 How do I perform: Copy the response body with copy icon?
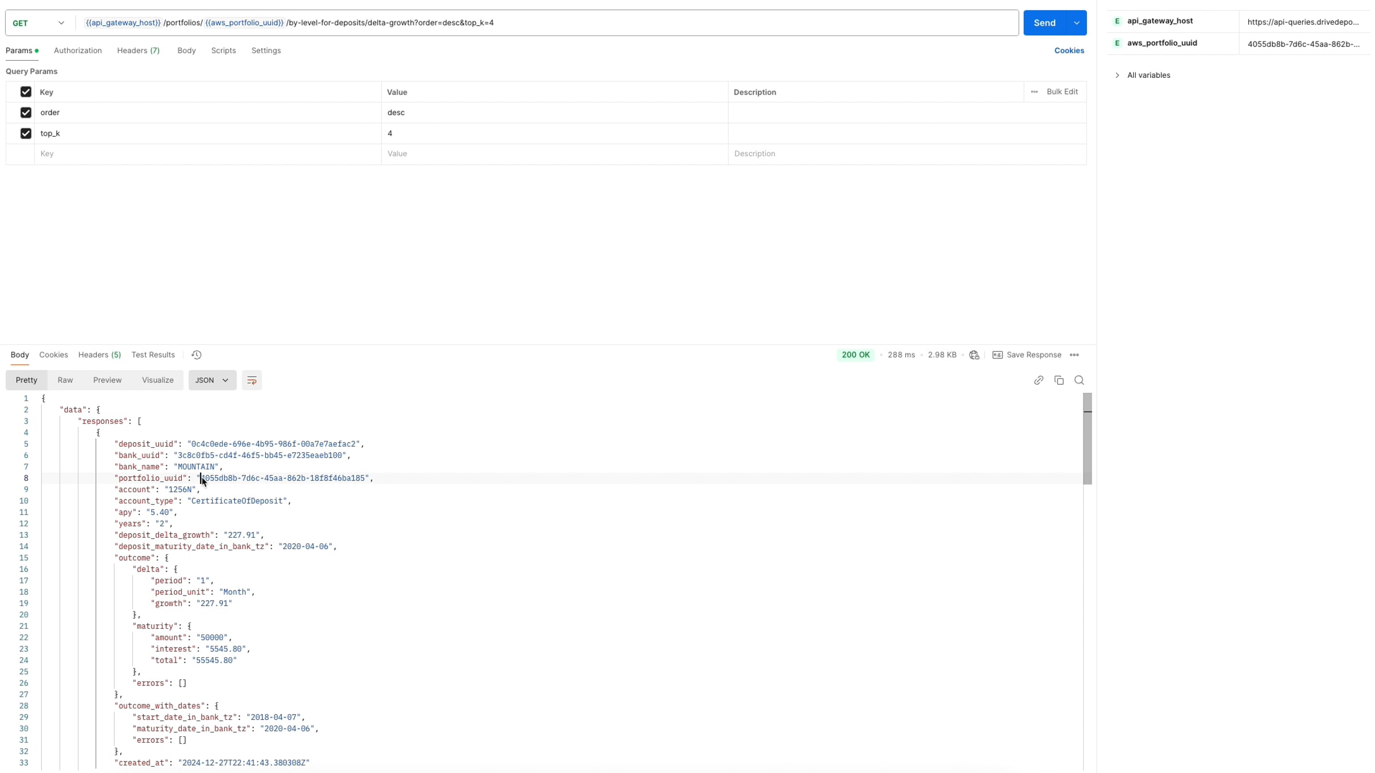(1059, 380)
